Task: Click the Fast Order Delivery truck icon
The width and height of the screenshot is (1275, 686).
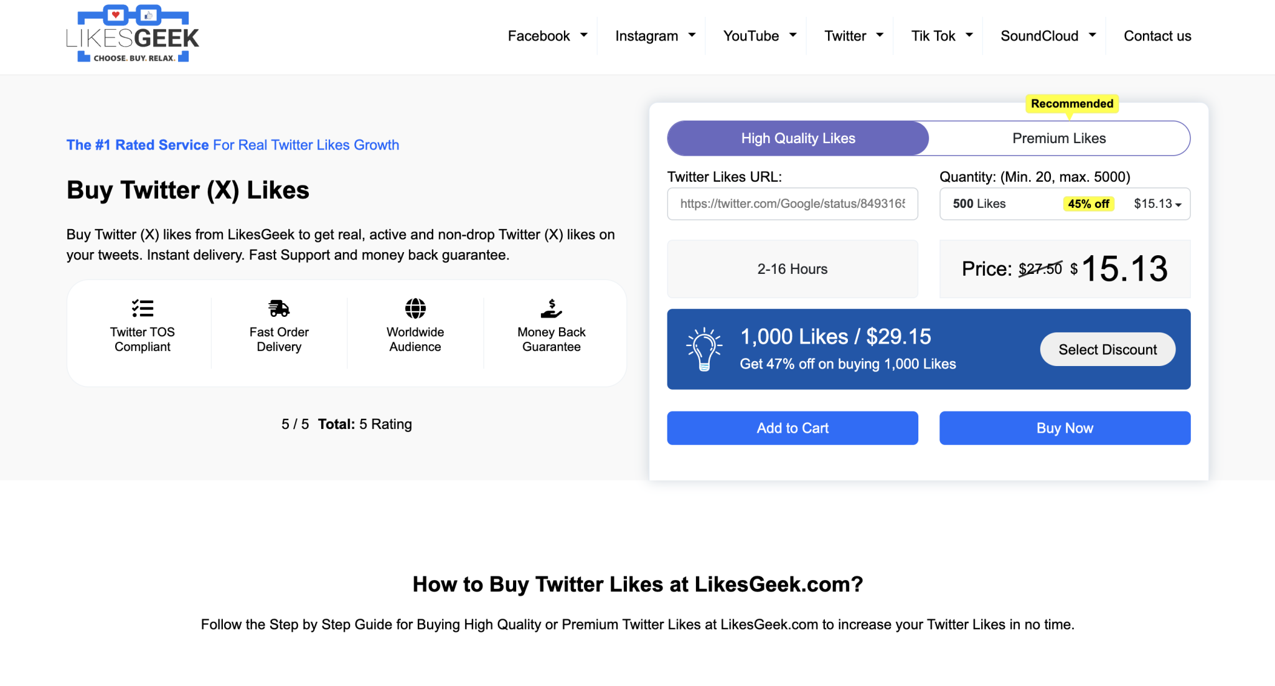Action: pos(278,308)
